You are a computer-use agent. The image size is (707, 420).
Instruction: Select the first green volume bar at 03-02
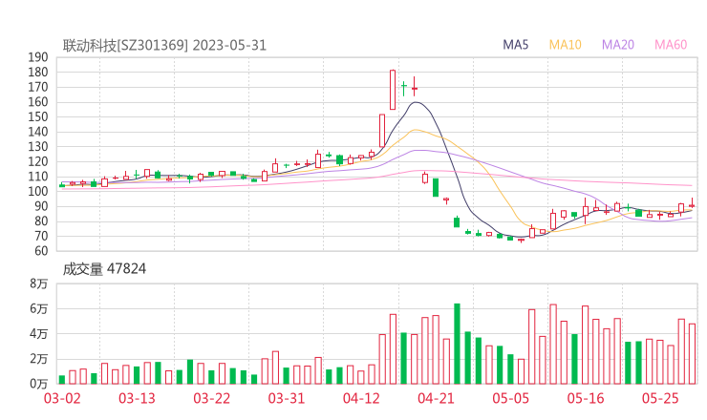click(x=62, y=380)
